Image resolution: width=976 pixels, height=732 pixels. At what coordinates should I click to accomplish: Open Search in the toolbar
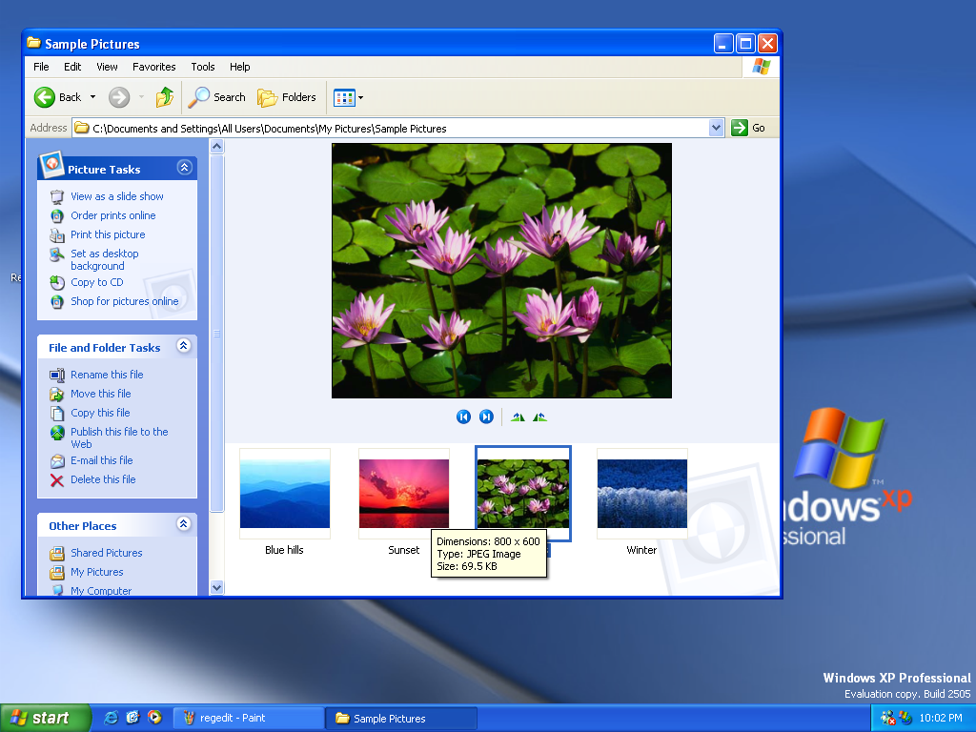217,97
